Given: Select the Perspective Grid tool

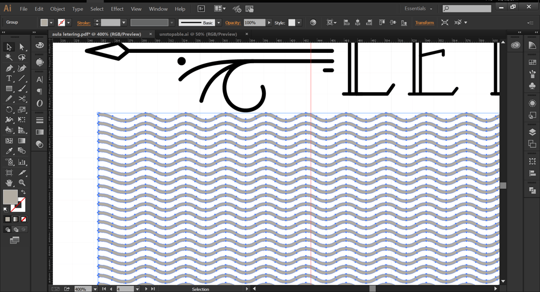Looking at the screenshot, I should click(x=22, y=130).
